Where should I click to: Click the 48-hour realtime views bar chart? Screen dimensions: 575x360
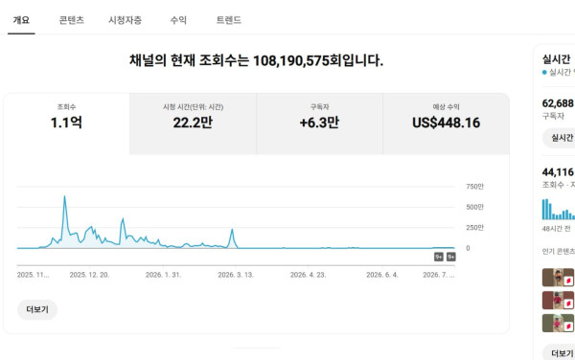click(x=559, y=209)
